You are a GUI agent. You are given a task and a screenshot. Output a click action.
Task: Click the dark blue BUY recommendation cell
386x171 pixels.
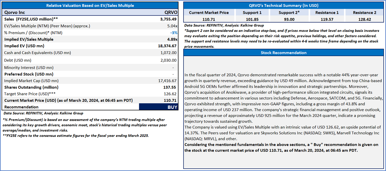[159, 107]
